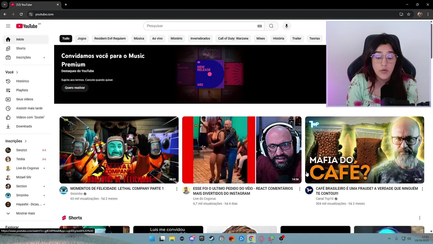This screenshot has height=244, width=433.
Task: Open Steam from the taskbar
Action: [212, 239]
